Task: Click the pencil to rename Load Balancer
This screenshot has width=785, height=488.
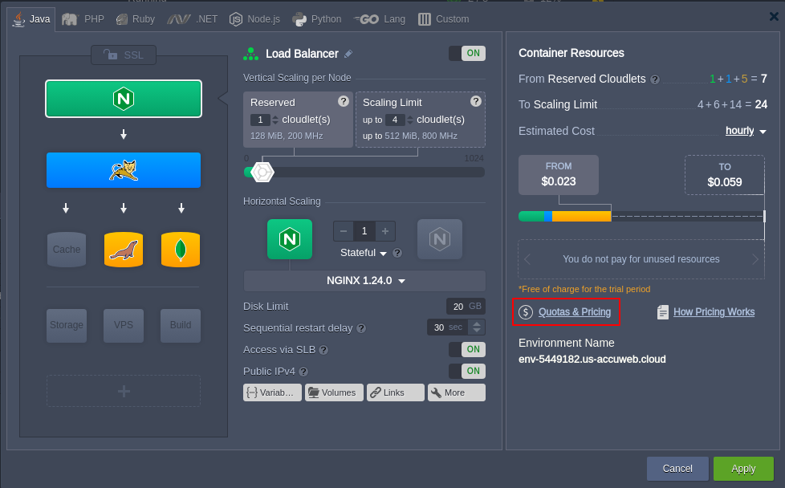Action: [x=349, y=53]
